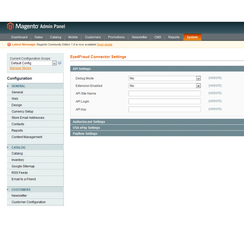Click the scope help question icon
Image resolution: width=244 pixels, height=228 pixels.
click(x=60, y=63)
